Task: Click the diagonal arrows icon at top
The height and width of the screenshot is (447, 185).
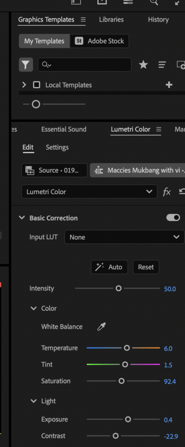Action: point(177,3)
